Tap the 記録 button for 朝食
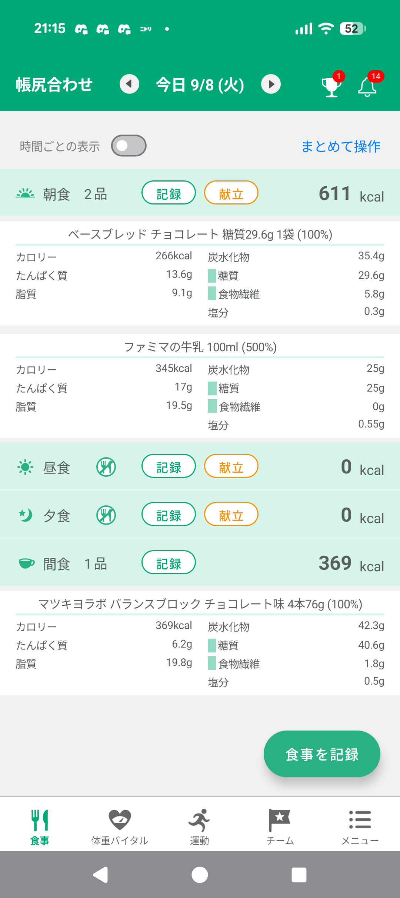Viewport: 400px width, 898px height. pos(169,193)
